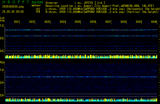Click the Receiving Location Aomori City line
Screen dimensions: 160x104
(100, 6)
